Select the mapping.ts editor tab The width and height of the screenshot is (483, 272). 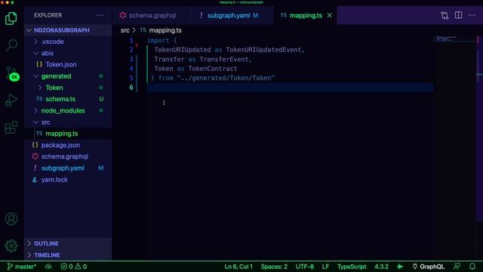[x=302, y=15]
